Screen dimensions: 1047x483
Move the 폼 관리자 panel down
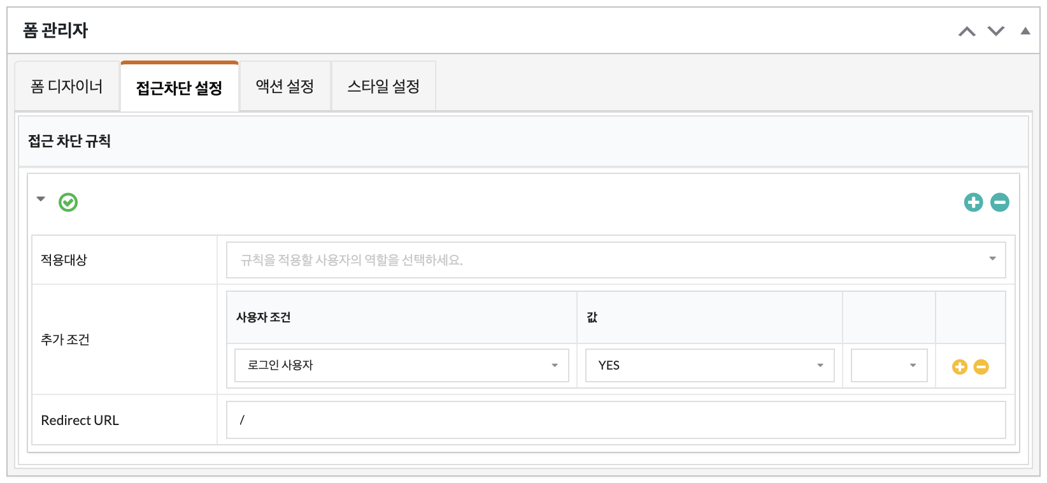[996, 31]
